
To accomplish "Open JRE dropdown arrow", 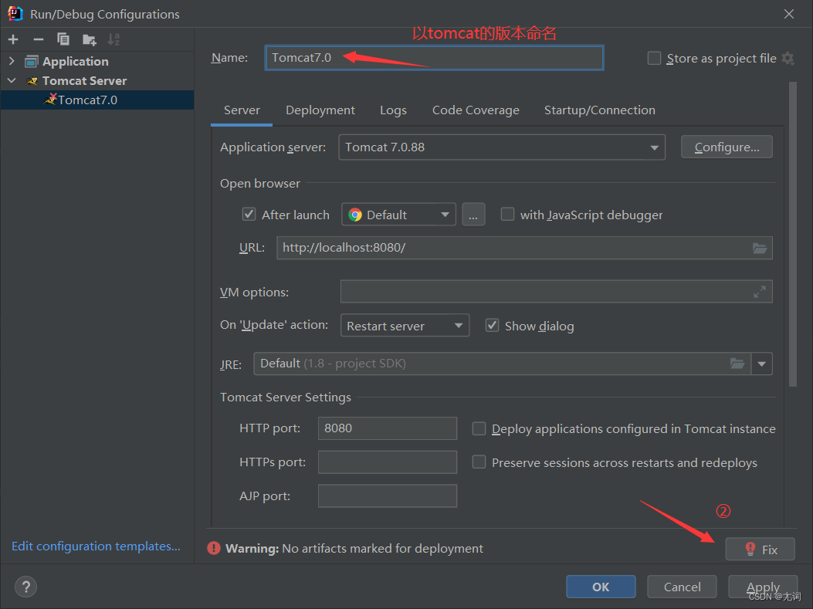I will [x=762, y=364].
